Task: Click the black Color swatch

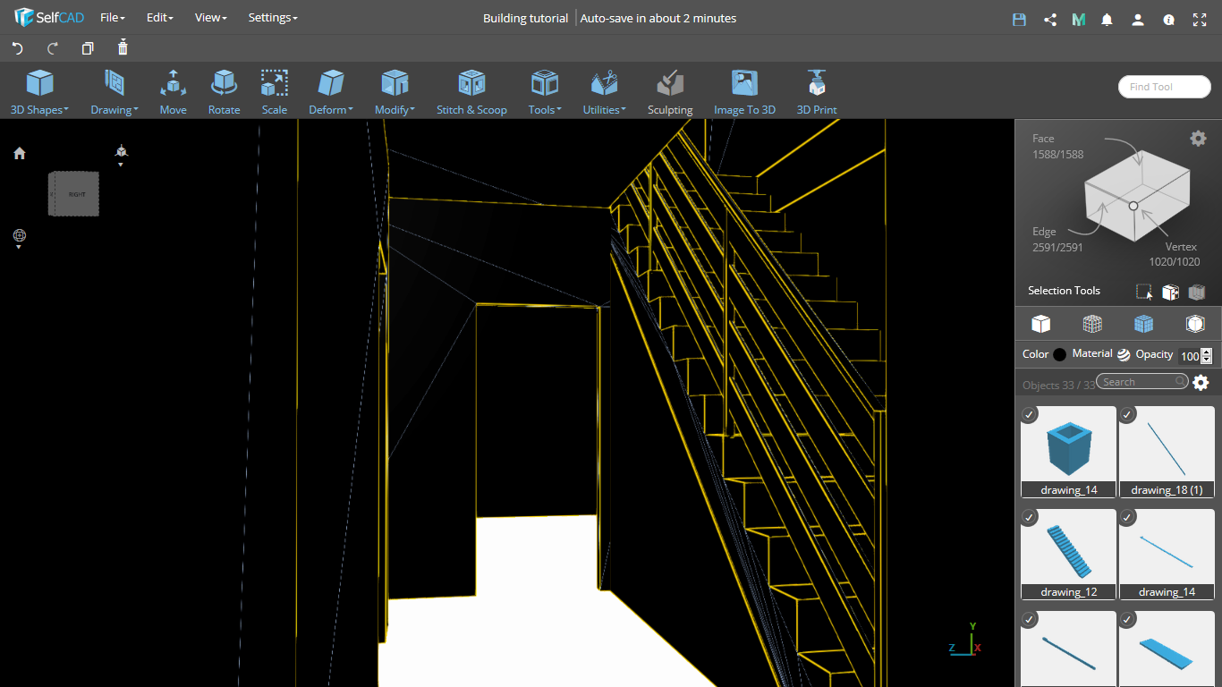Action: (1060, 354)
